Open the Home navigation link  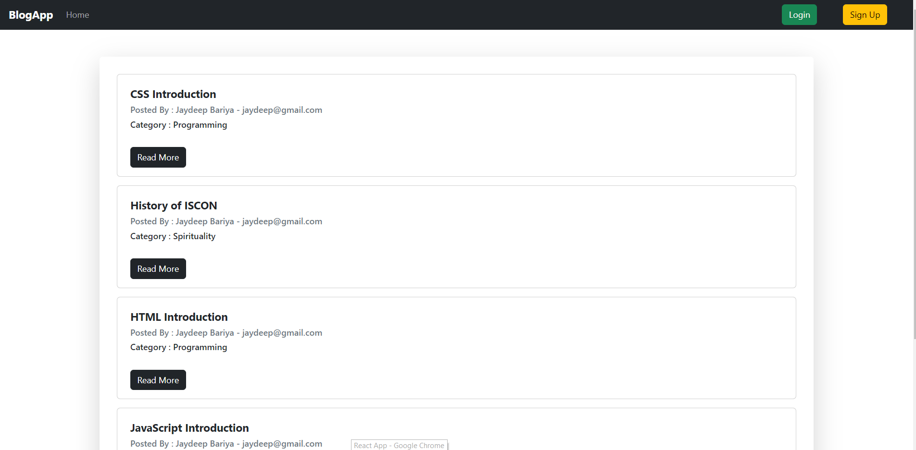coord(77,14)
